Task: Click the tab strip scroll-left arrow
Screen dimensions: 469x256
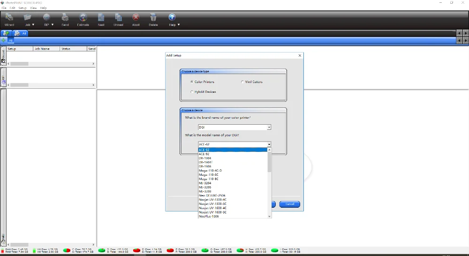Action: click(x=460, y=33)
